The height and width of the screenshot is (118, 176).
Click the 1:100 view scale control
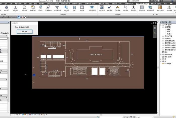(15, 115)
